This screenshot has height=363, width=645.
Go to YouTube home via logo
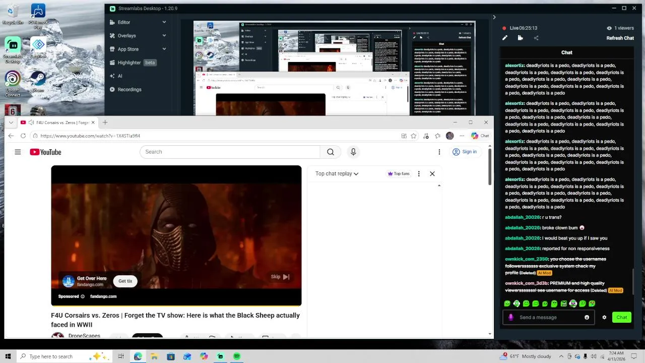(x=45, y=152)
